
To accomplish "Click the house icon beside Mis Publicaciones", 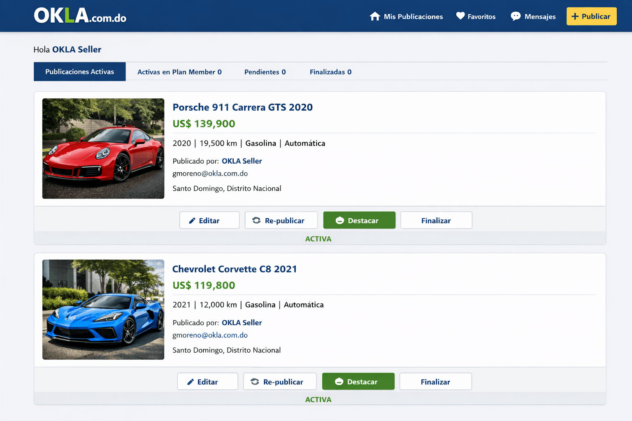I will pos(375,16).
